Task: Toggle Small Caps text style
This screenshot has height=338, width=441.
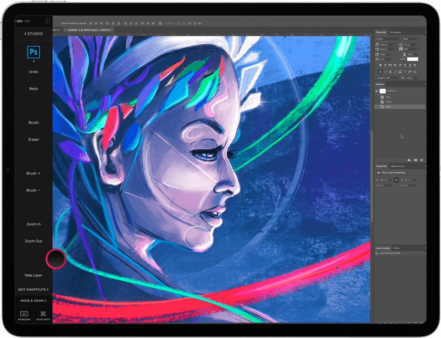Action: point(395,65)
